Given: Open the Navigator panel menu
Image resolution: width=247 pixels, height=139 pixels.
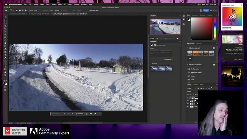Looking at the screenshot, I should pos(180,15).
